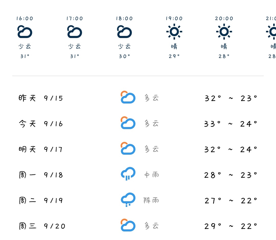Select the 16:00 少云 cloud icon

pos(24,31)
